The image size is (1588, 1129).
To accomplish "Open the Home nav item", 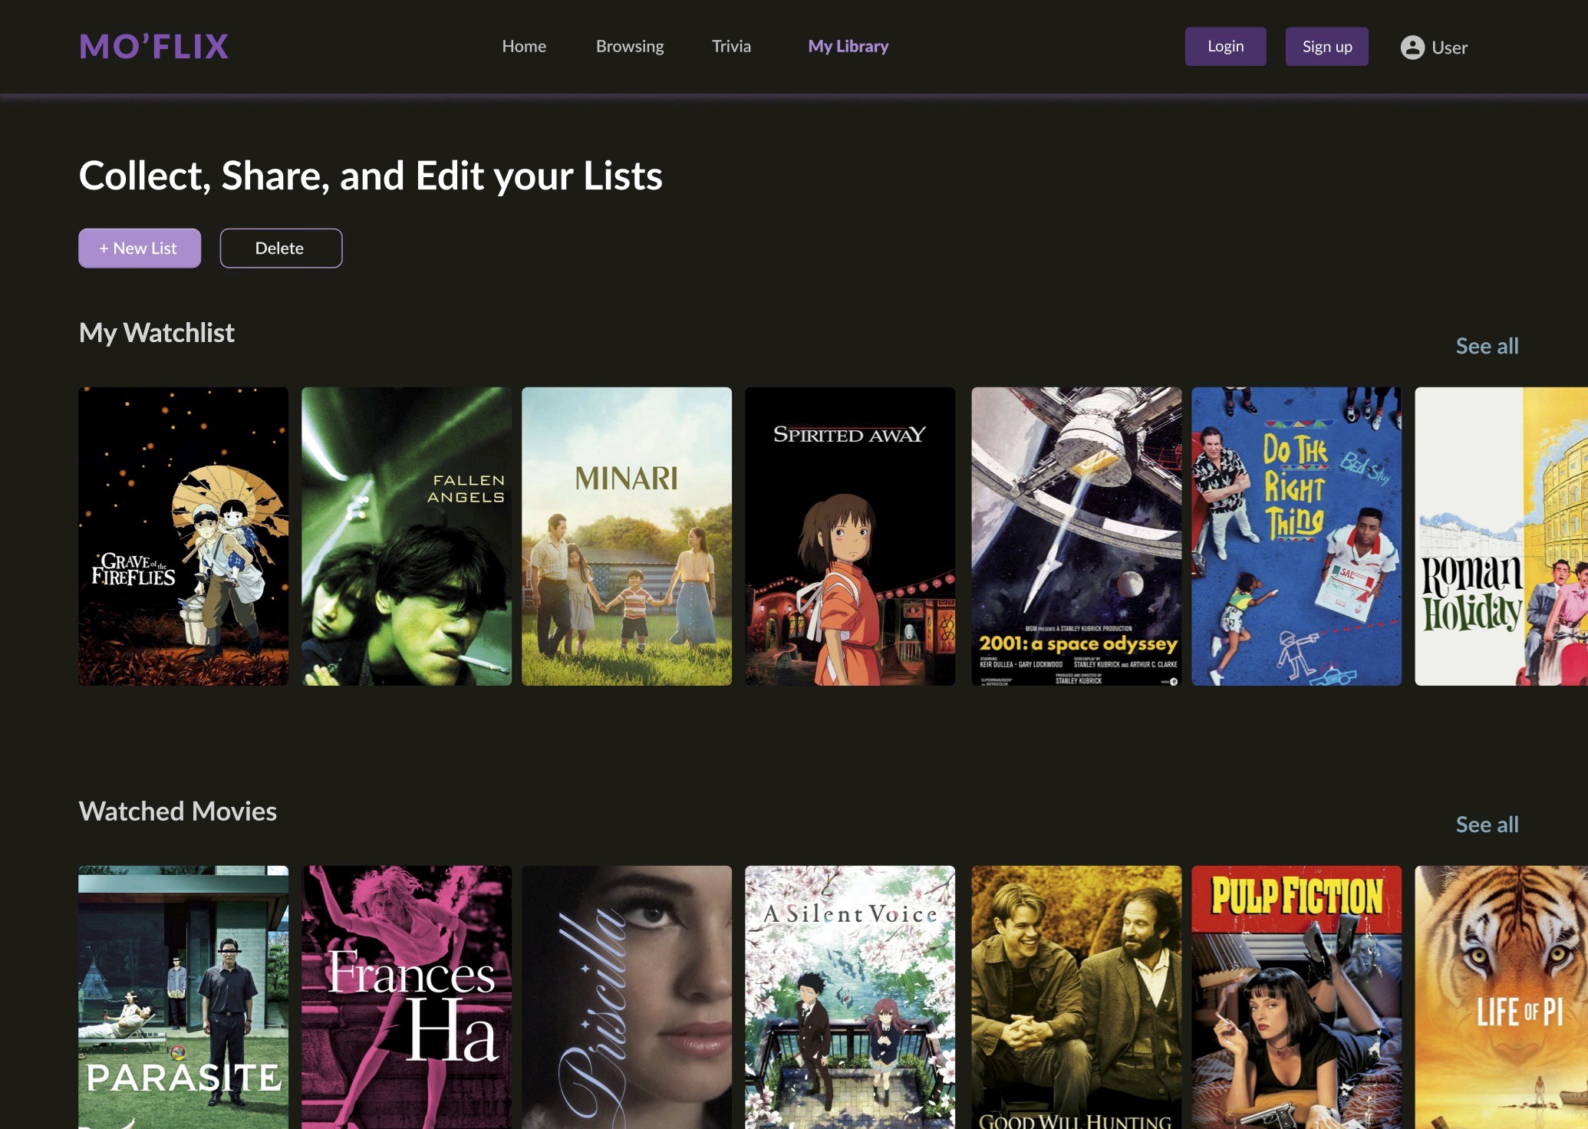I will point(524,47).
